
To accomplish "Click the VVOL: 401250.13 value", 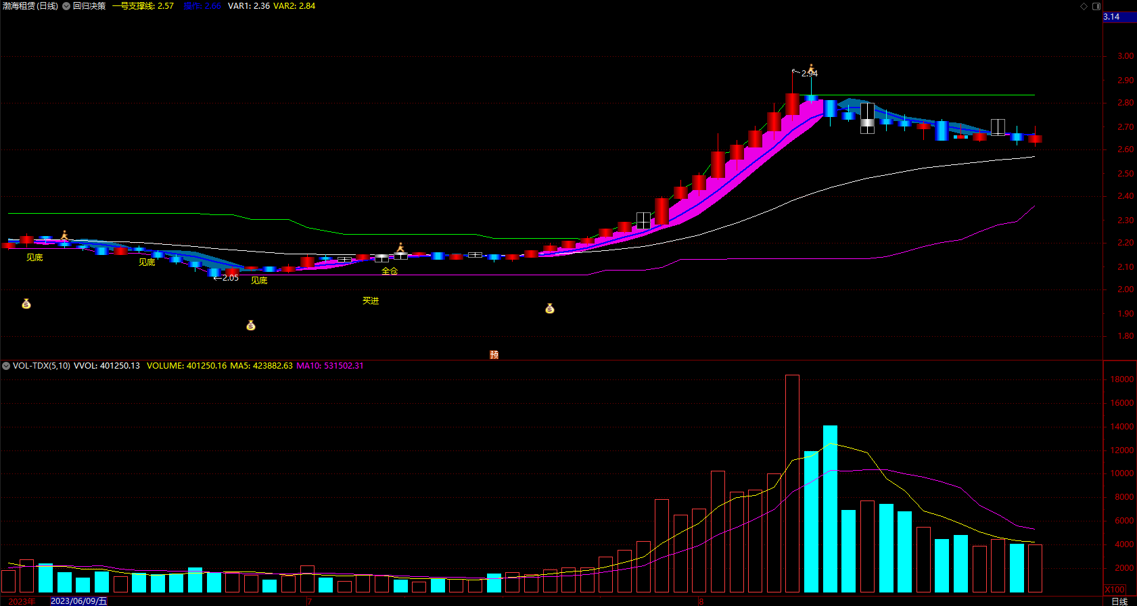I will click(x=107, y=366).
